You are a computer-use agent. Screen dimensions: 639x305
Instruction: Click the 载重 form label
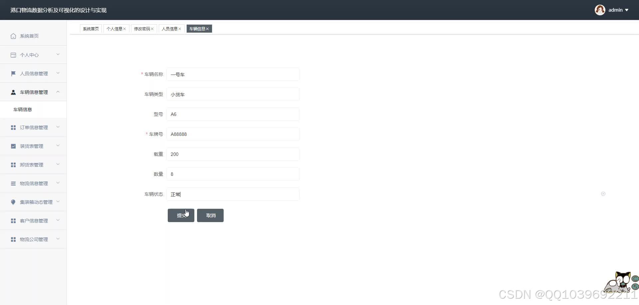coord(158,154)
